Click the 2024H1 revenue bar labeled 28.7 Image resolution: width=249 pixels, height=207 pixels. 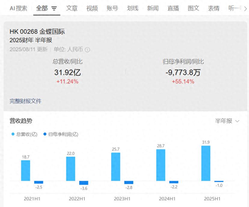161,165
